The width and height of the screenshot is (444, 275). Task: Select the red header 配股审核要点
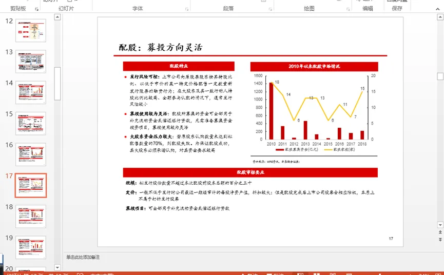(250, 172)
